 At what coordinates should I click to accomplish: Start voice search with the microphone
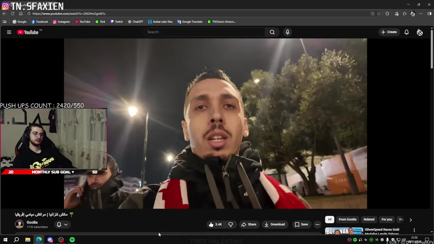pyautogui.click(x=288, y=32)
